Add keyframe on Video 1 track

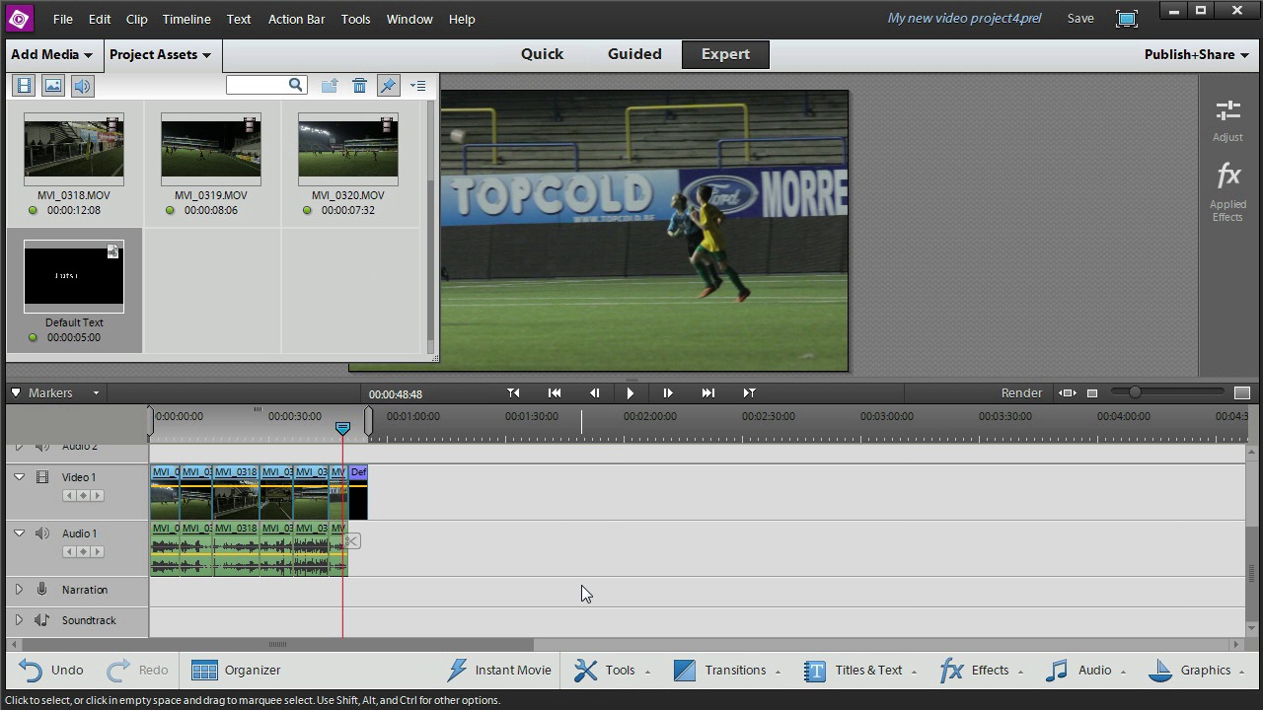click(x=83, y=495)
